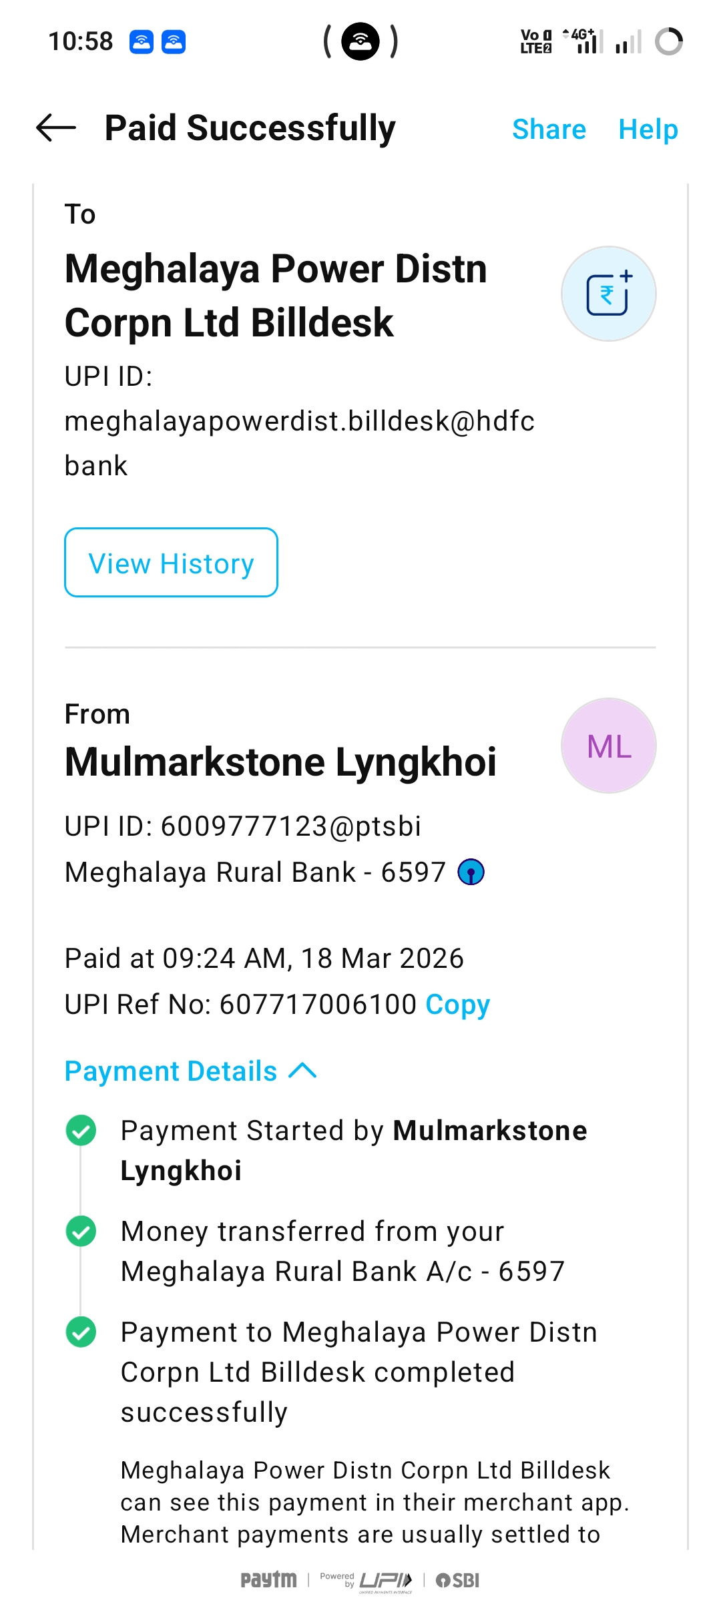
Task: Share the payment receipt
Action: (x=549, y=129)
